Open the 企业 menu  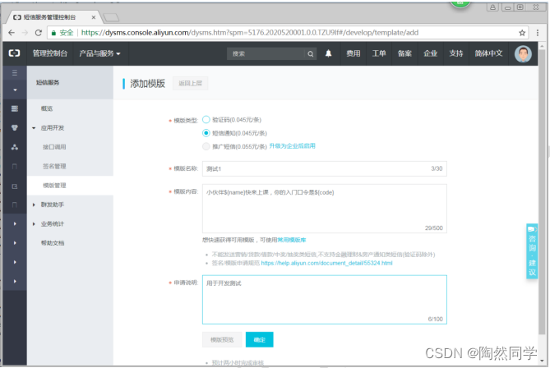(431, 53)
